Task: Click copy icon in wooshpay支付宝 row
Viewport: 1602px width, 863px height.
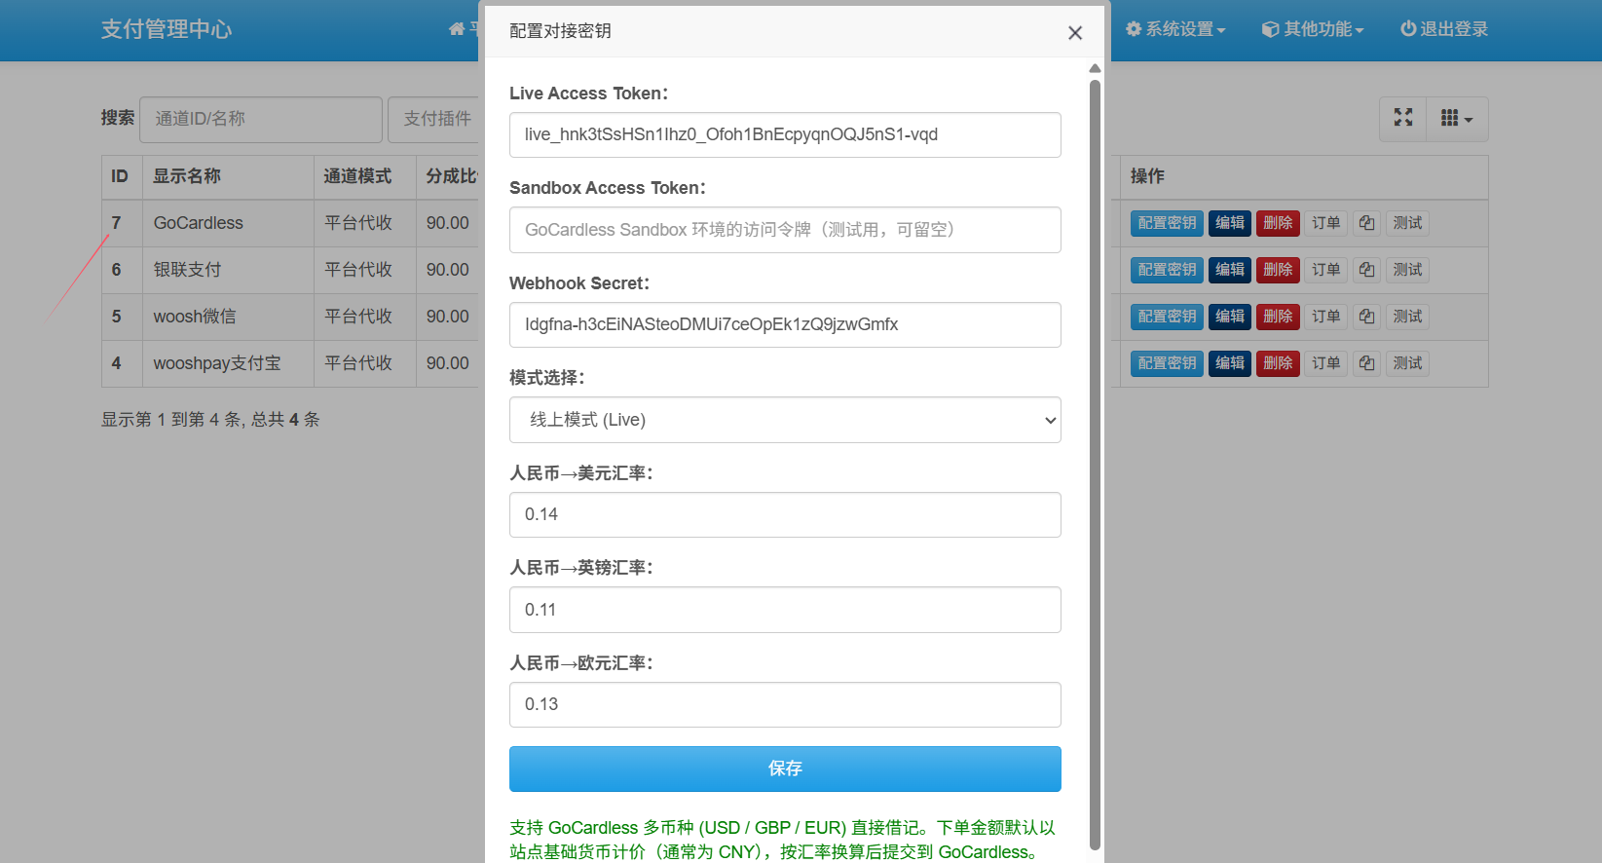Action: click(x=1366, y=363)
